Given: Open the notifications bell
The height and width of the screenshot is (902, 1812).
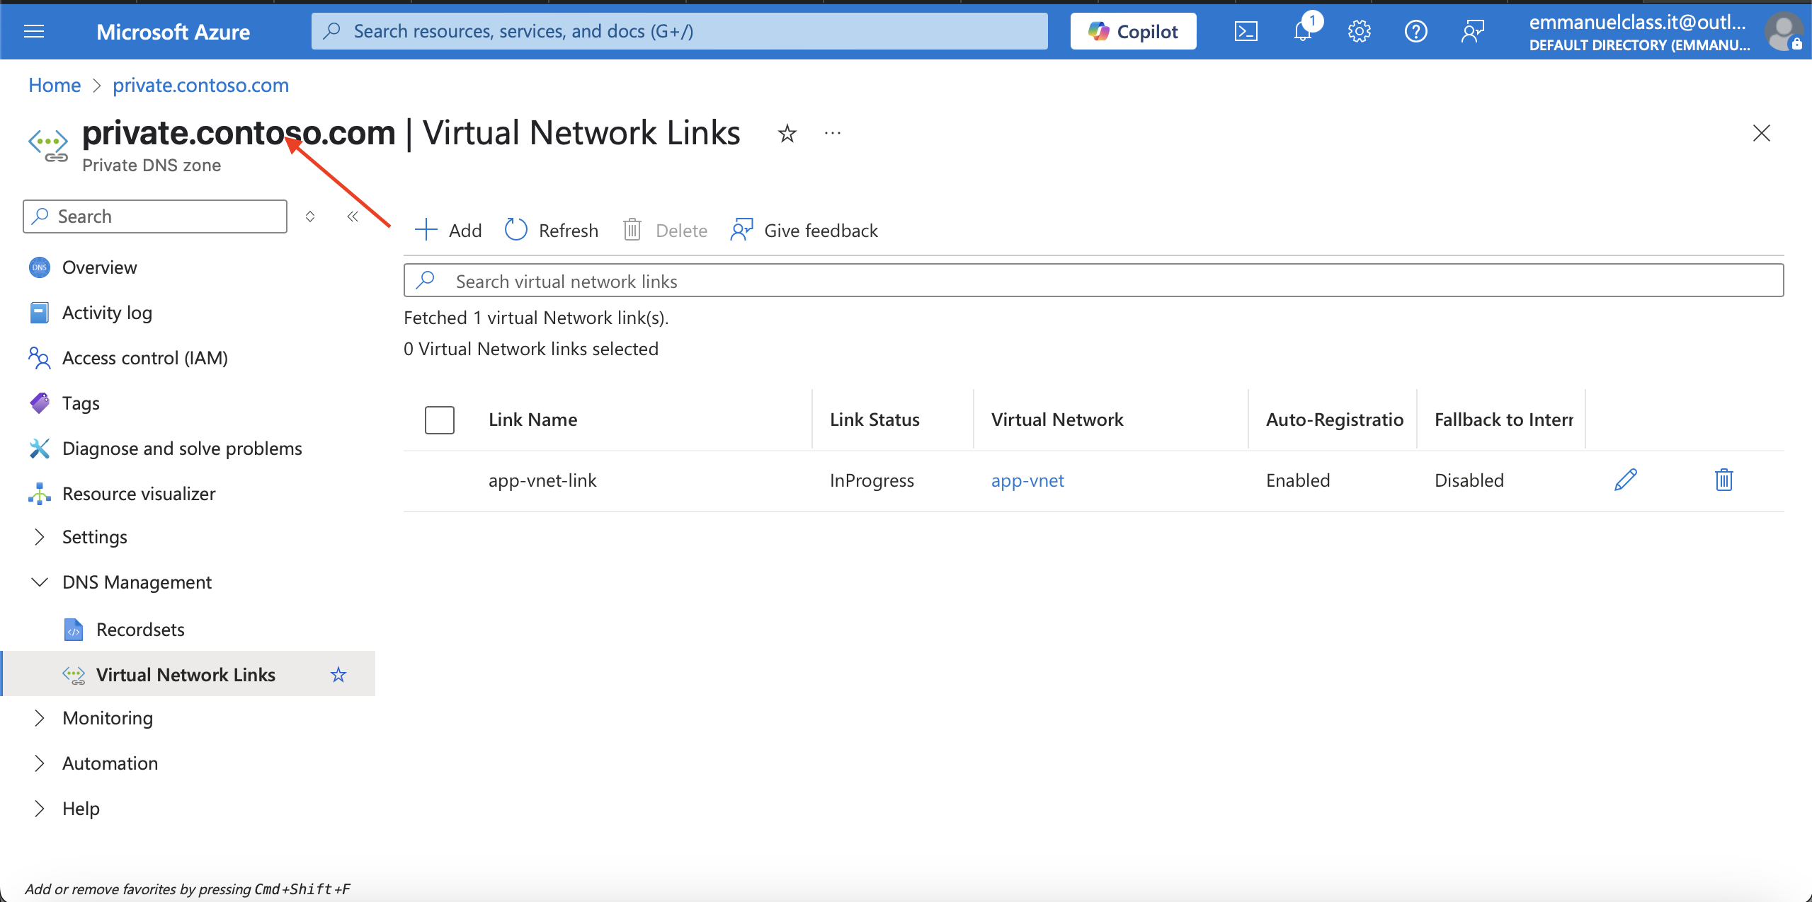Looking at the screenshot, I should click(1303, 31).
